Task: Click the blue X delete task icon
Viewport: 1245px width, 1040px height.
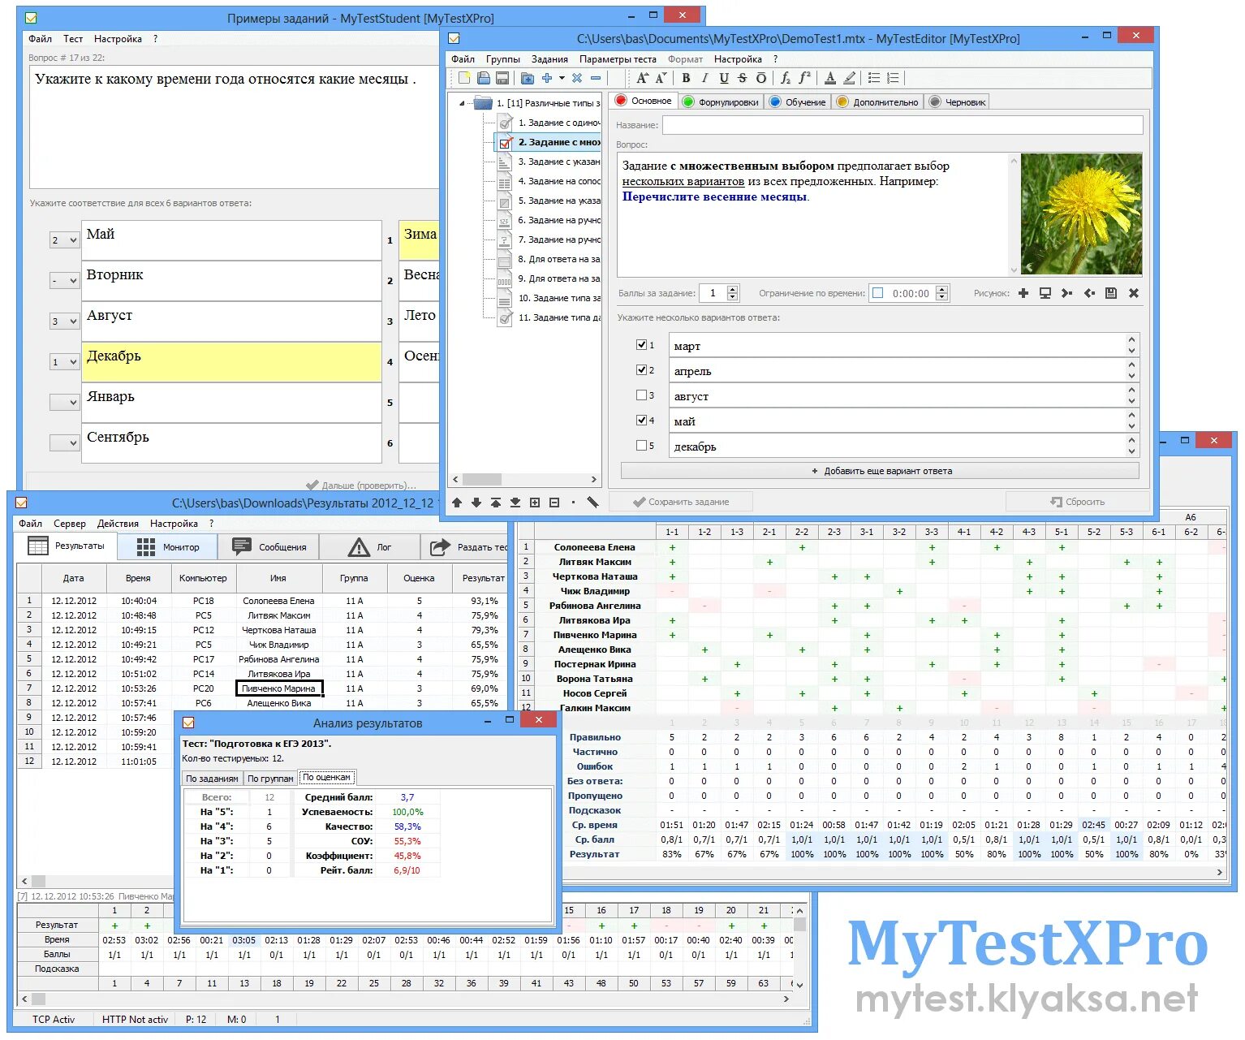Action: tap(577, 78)
